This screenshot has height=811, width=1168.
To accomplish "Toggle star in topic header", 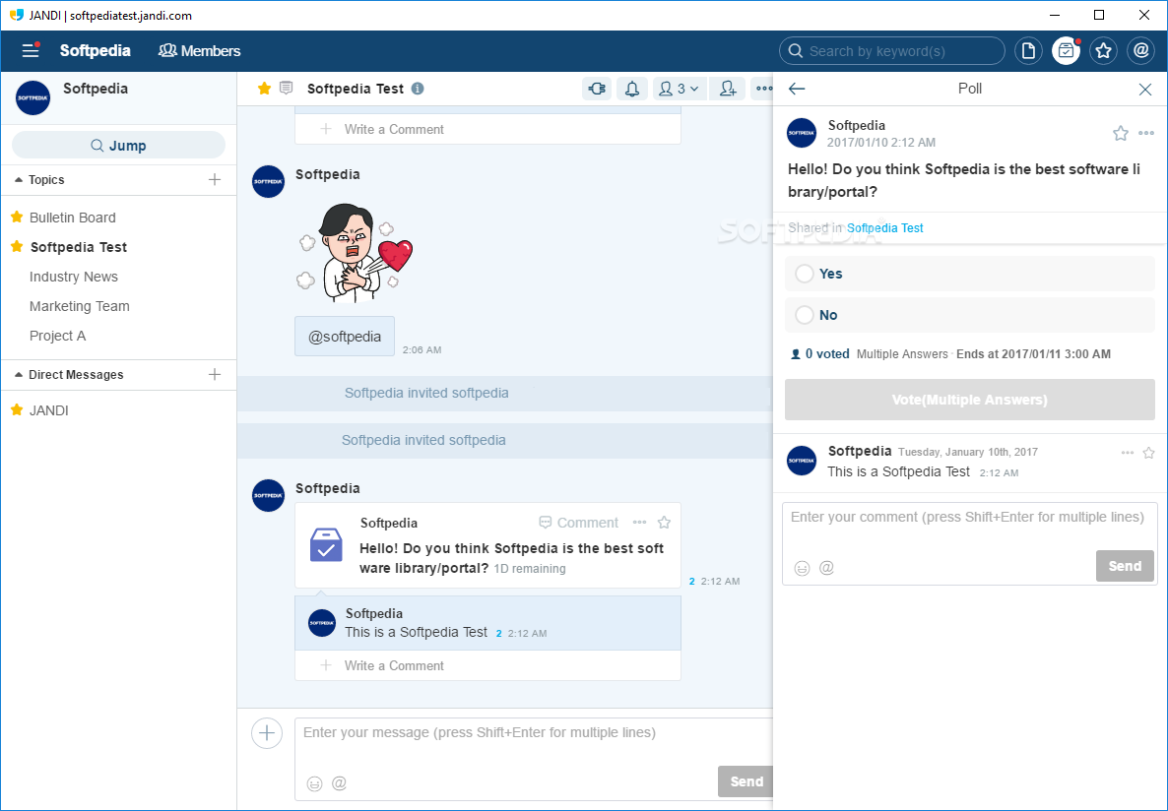I will (264, 89).
